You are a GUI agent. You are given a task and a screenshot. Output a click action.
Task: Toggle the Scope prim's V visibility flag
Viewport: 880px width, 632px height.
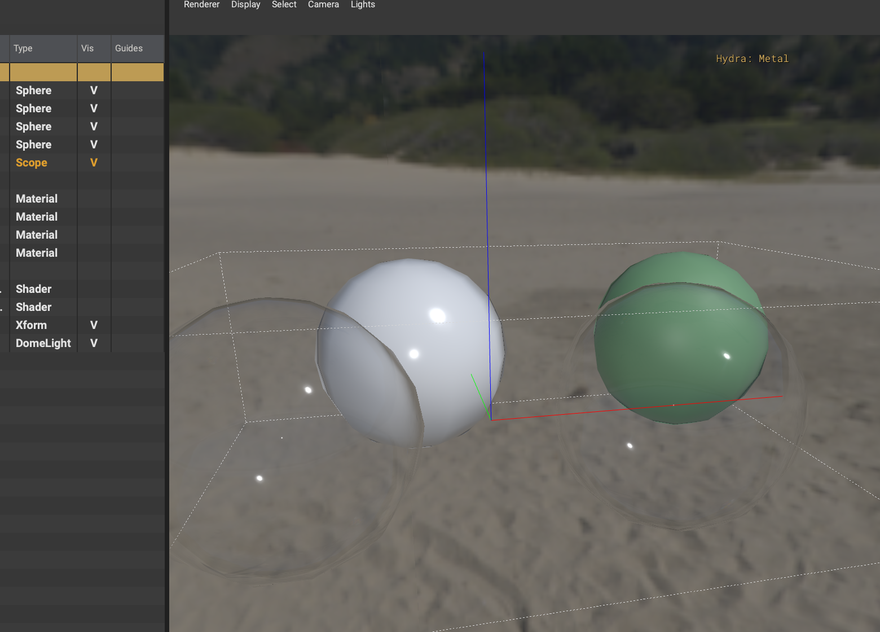pyautogui.click(x=93, y=163)
